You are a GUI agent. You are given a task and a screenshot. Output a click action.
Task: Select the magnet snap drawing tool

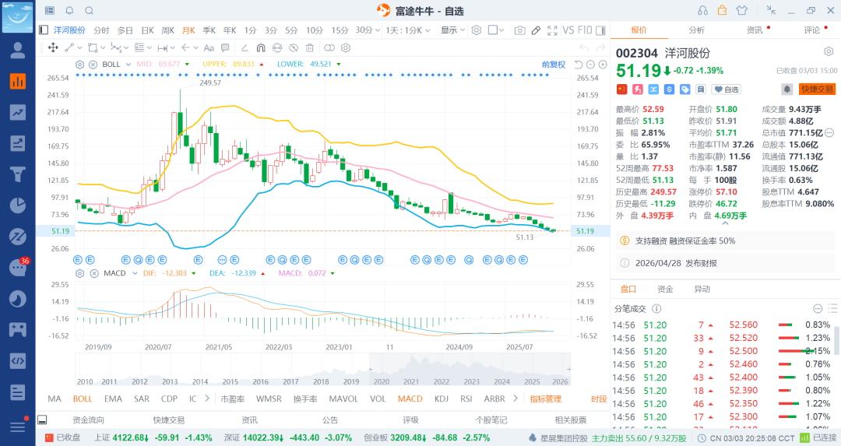tap(262, 47)
